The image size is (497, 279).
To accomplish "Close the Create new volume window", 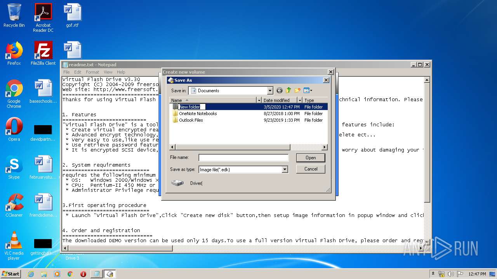I will pos(331,72).
